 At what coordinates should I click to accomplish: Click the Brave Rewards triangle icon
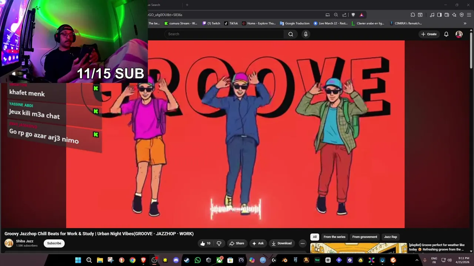[361, 15]
